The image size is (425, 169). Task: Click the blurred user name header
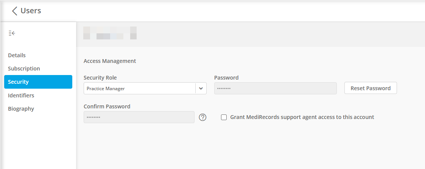pos(110,33)
